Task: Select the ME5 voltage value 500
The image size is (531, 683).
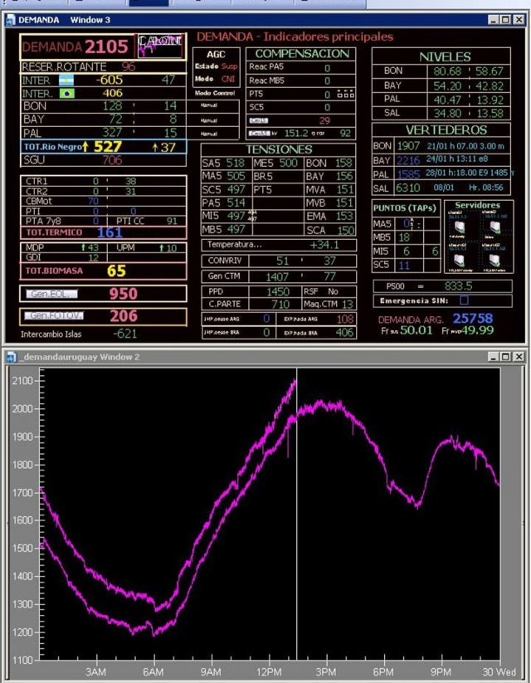Action: coord(289,163)
